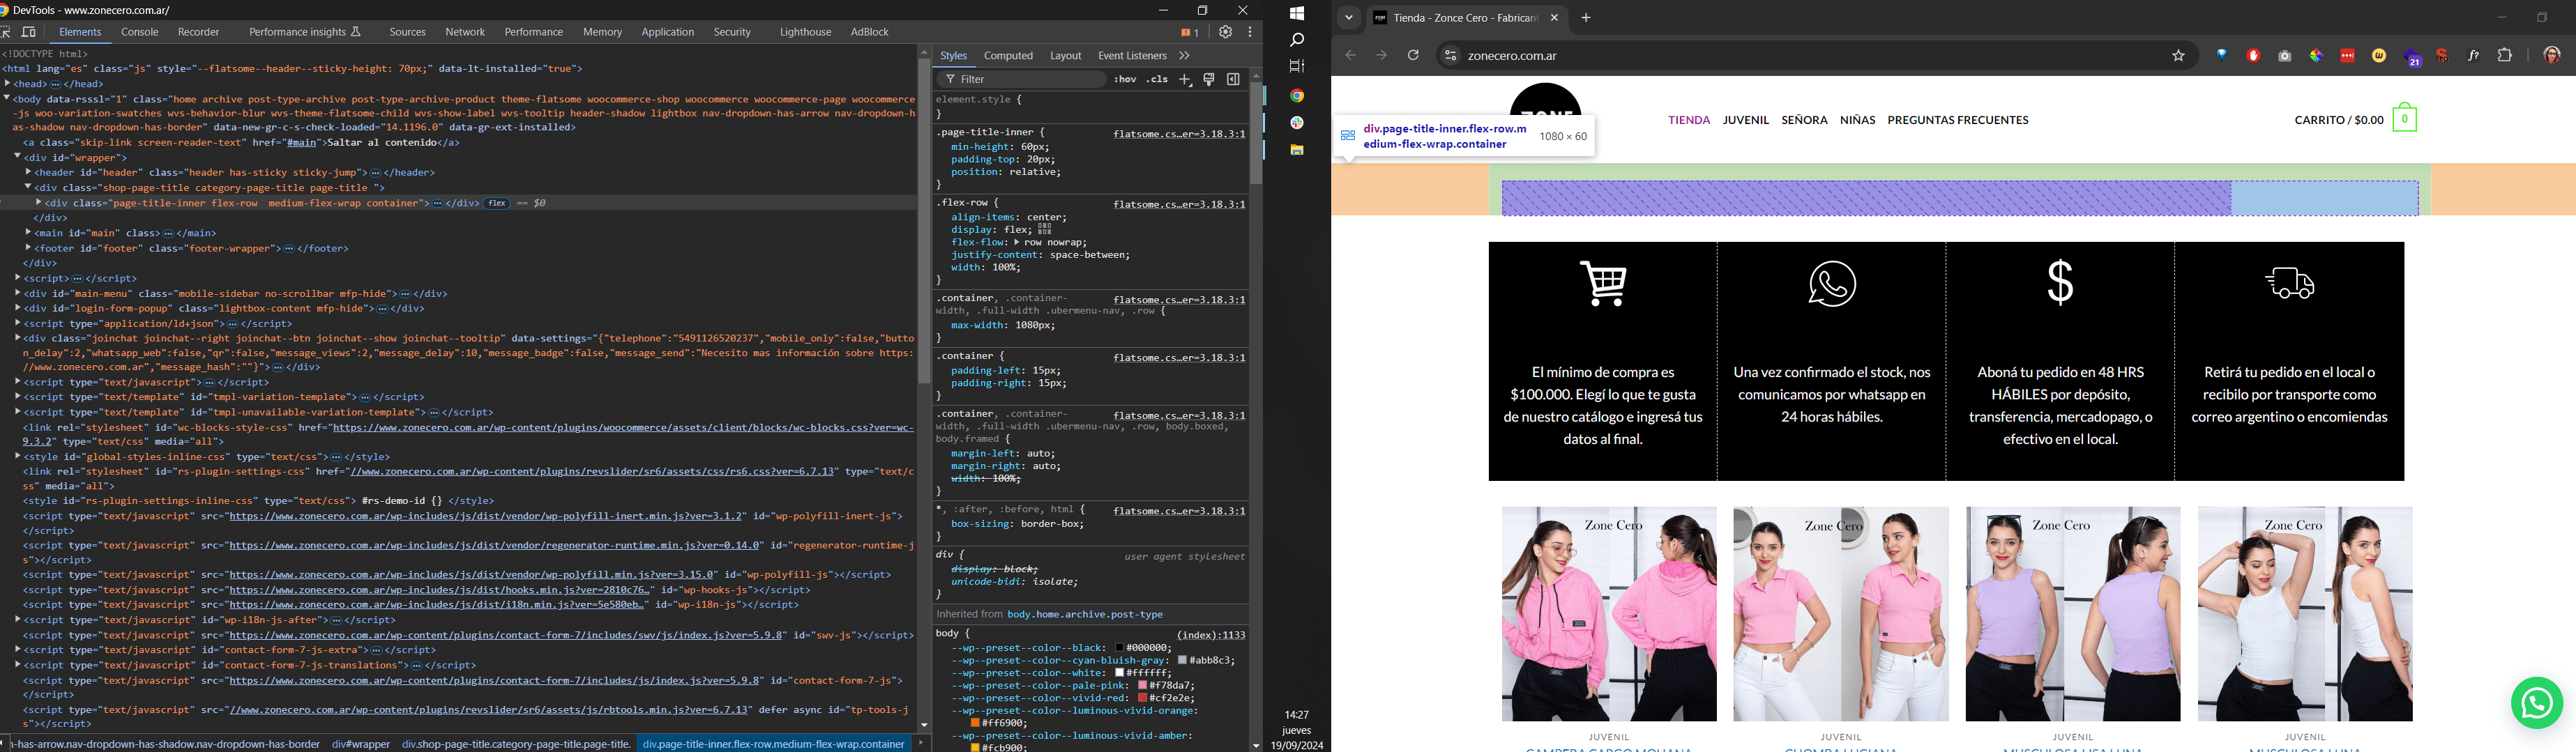
Task: Open the Event Listeners tab
Action: click(1132, 56)
